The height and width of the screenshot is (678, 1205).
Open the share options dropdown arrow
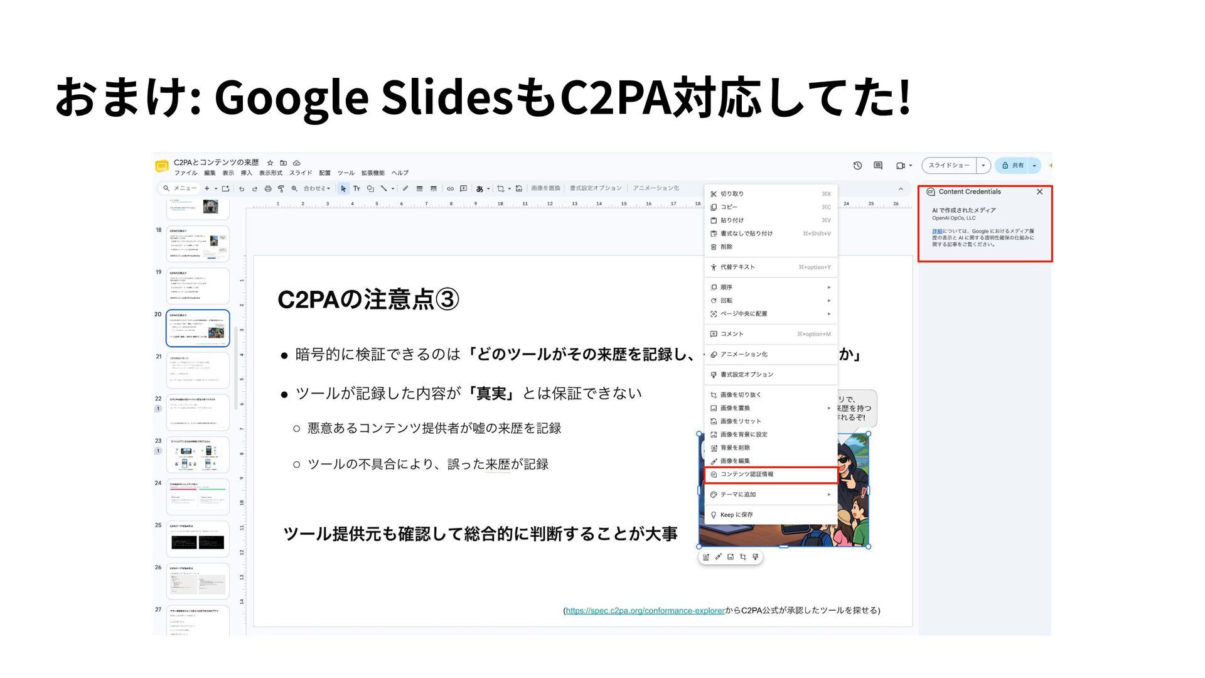[x=1034, y=166]
